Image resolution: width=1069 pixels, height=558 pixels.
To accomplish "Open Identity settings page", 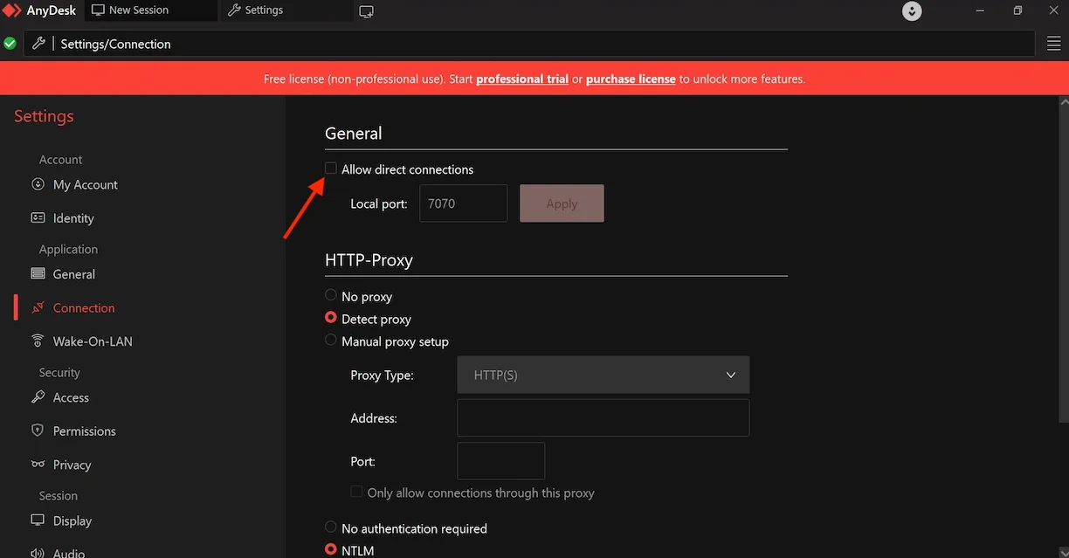I will pos(73,218).
